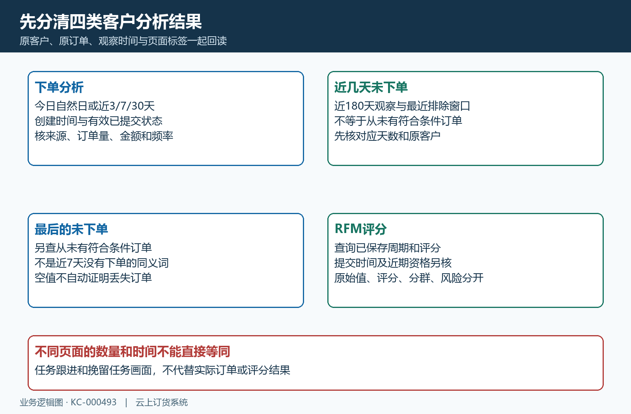The width and height of the screenshot is (631, 414).
Task: Select the 下单分析 card heading
Action: pos(59,87)
